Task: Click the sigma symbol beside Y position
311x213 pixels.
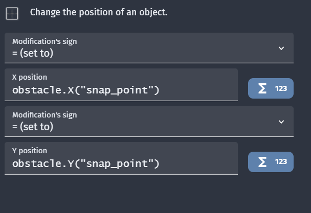Action: (262, 162)
